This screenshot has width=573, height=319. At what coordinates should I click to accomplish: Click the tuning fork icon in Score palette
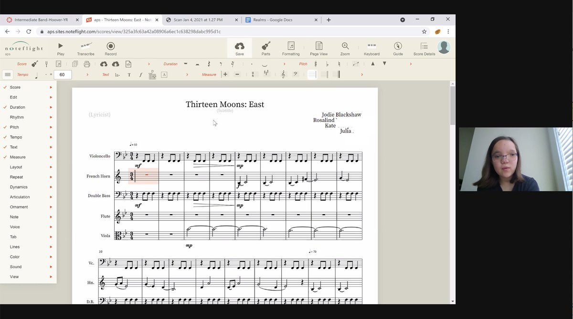click(47, 64)
